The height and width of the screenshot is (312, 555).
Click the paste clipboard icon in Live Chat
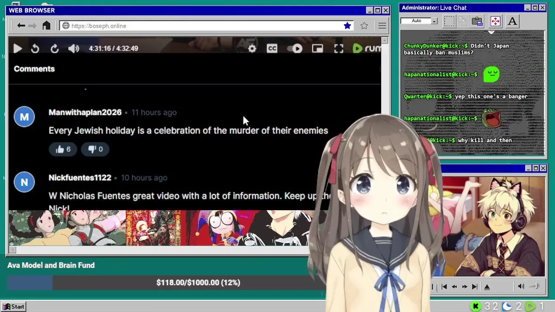click(x=477, y=21)
